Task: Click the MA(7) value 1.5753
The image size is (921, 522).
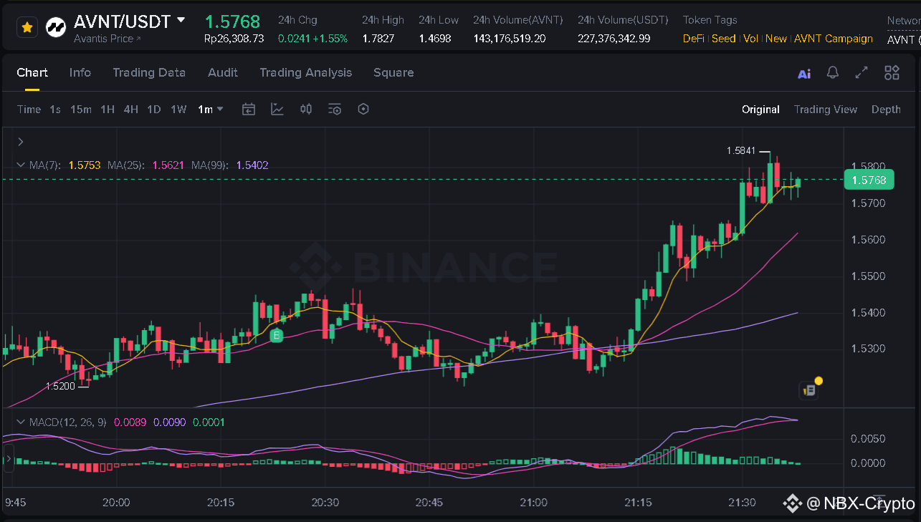Action: point(84,165)
